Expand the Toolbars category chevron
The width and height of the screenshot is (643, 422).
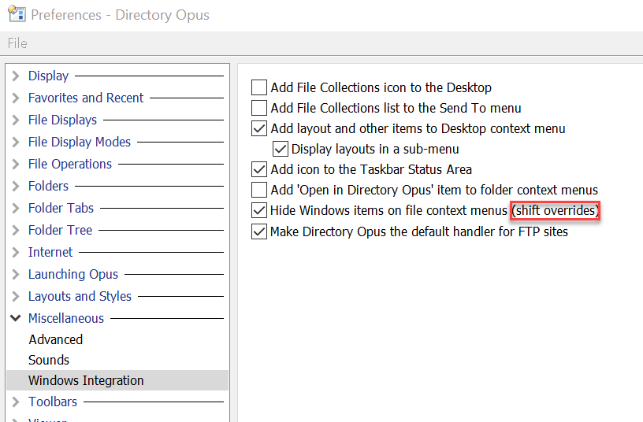pyautogui.click(x=16, y=402)
